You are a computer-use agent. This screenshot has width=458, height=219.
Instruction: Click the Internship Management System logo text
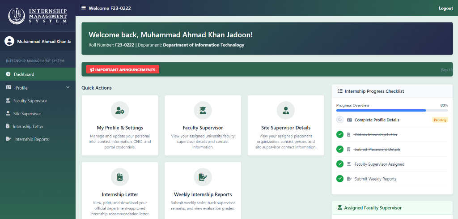(48, 16)
